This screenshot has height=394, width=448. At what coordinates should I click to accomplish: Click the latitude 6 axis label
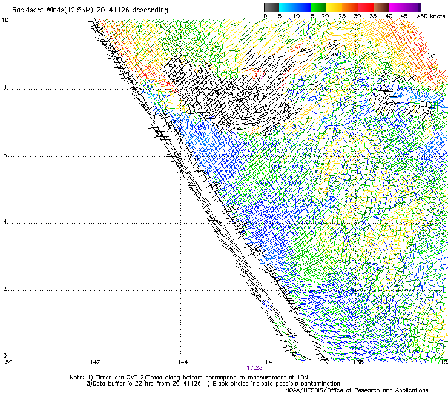5,155
